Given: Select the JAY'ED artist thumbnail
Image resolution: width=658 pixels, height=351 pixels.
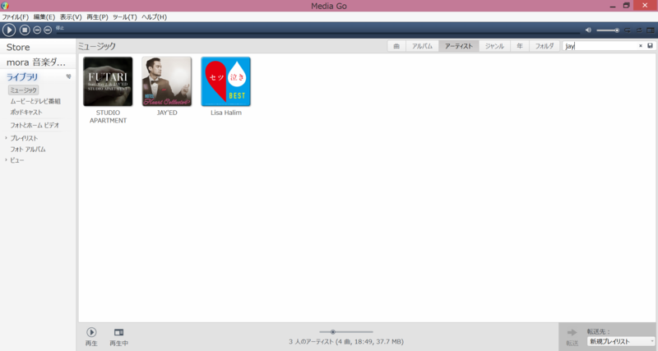Looking at the screenshot, I should (x=167, y=81).
